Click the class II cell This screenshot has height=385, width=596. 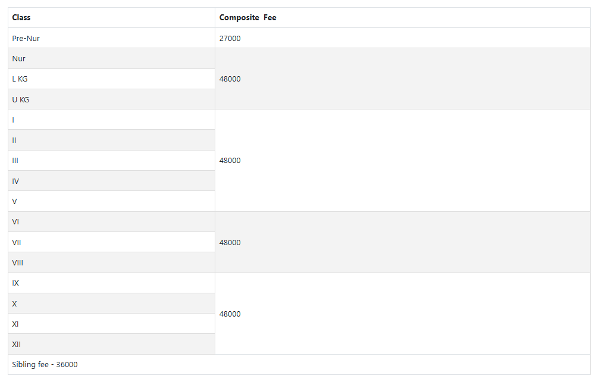pyautogui.click(x=111, y=140)
